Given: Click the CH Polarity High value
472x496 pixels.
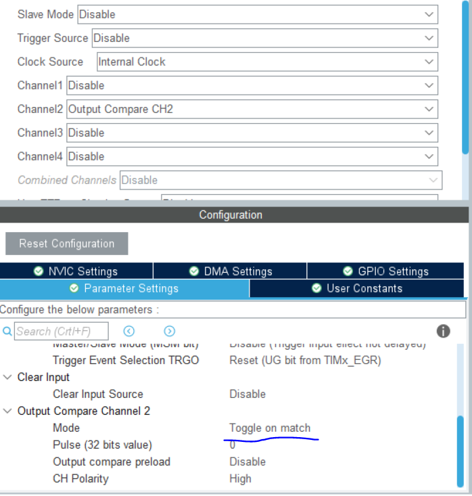Looking at the screenshot, I should coord(240,479).
